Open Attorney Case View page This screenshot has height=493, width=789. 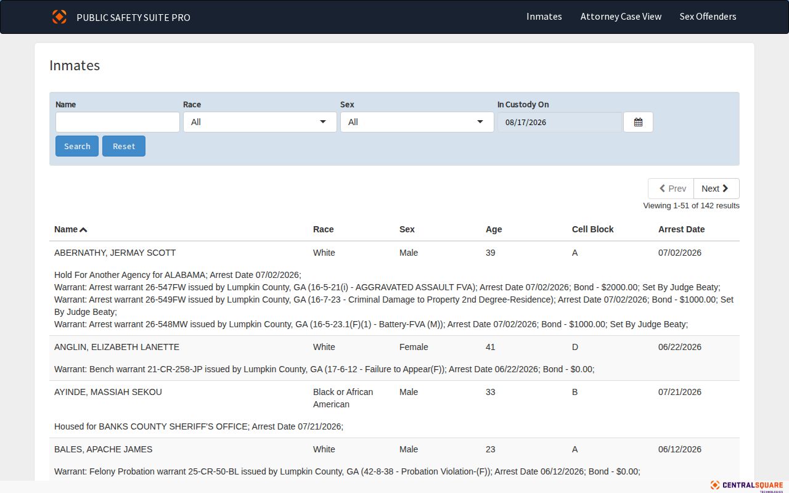(x=621, y=17)
